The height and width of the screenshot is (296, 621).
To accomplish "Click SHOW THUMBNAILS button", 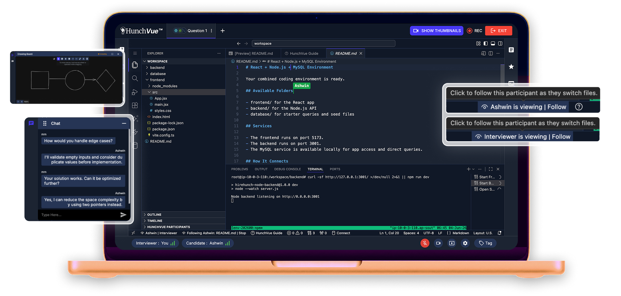I will click(436, 31).
